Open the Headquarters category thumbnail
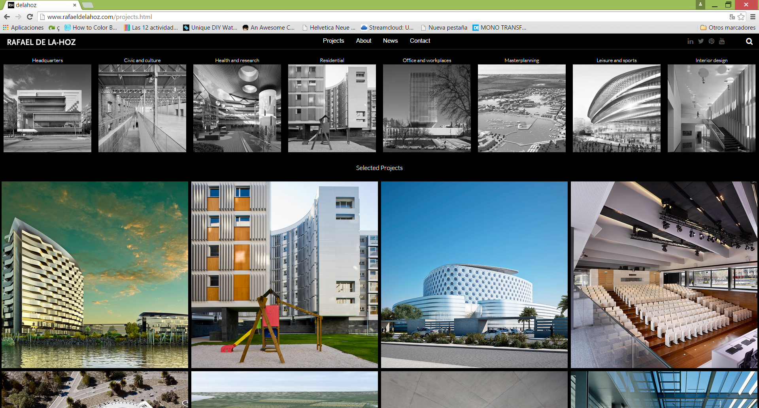This screenshot has height=408, width=759. pos(47,108)
